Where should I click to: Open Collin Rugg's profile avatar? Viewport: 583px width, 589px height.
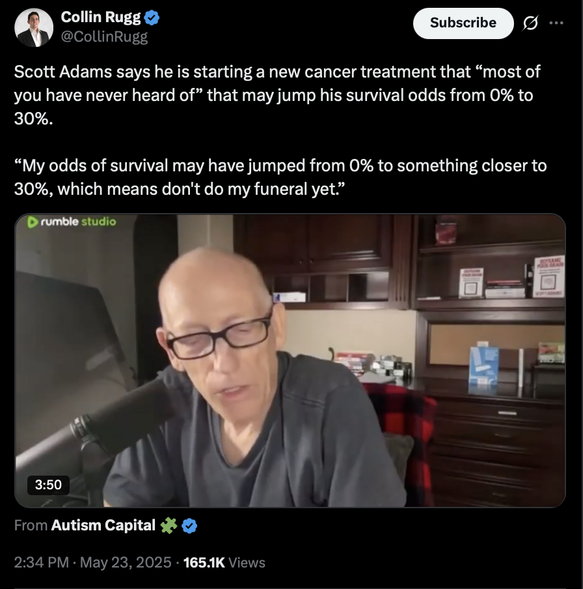coord(34,27)
